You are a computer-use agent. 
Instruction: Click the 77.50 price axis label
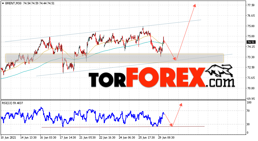(251, 5)
